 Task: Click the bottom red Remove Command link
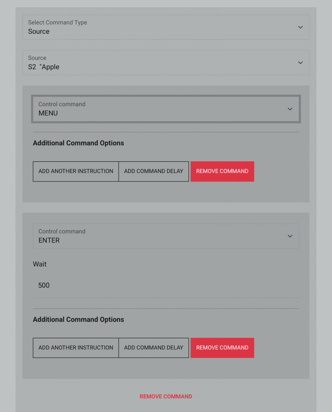point(166,396)
